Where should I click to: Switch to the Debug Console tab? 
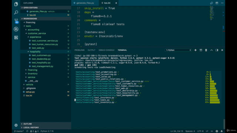click(x=106, y=50)
